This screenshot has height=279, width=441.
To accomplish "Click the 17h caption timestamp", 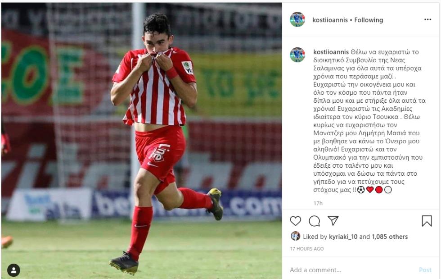I will 318,203.
